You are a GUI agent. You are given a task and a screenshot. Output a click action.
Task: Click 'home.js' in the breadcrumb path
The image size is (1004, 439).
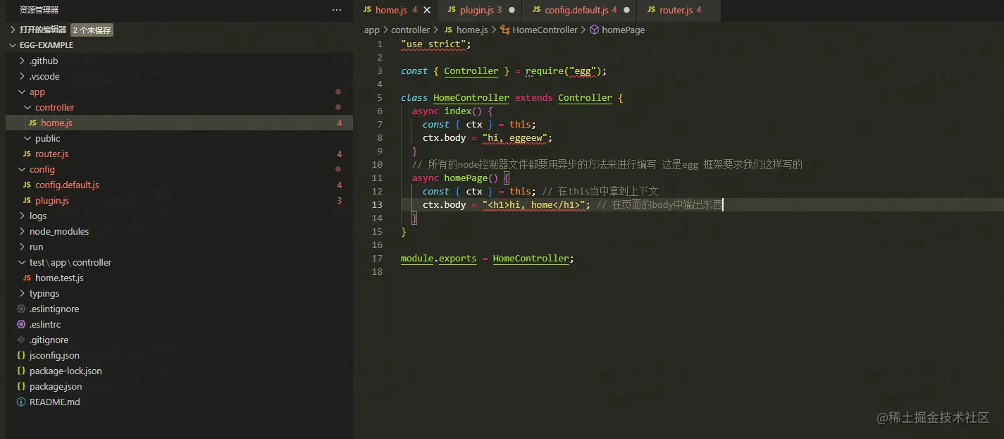click(472, 30)
